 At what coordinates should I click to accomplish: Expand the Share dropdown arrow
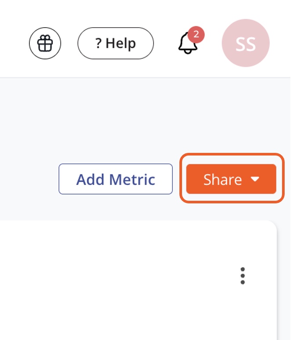255,179
